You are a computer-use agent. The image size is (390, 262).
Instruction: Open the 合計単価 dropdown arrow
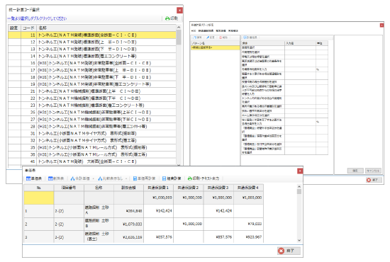pos(94,178)
